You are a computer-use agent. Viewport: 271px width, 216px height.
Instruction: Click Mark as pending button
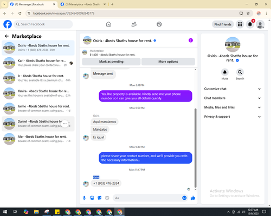[111, 62]
